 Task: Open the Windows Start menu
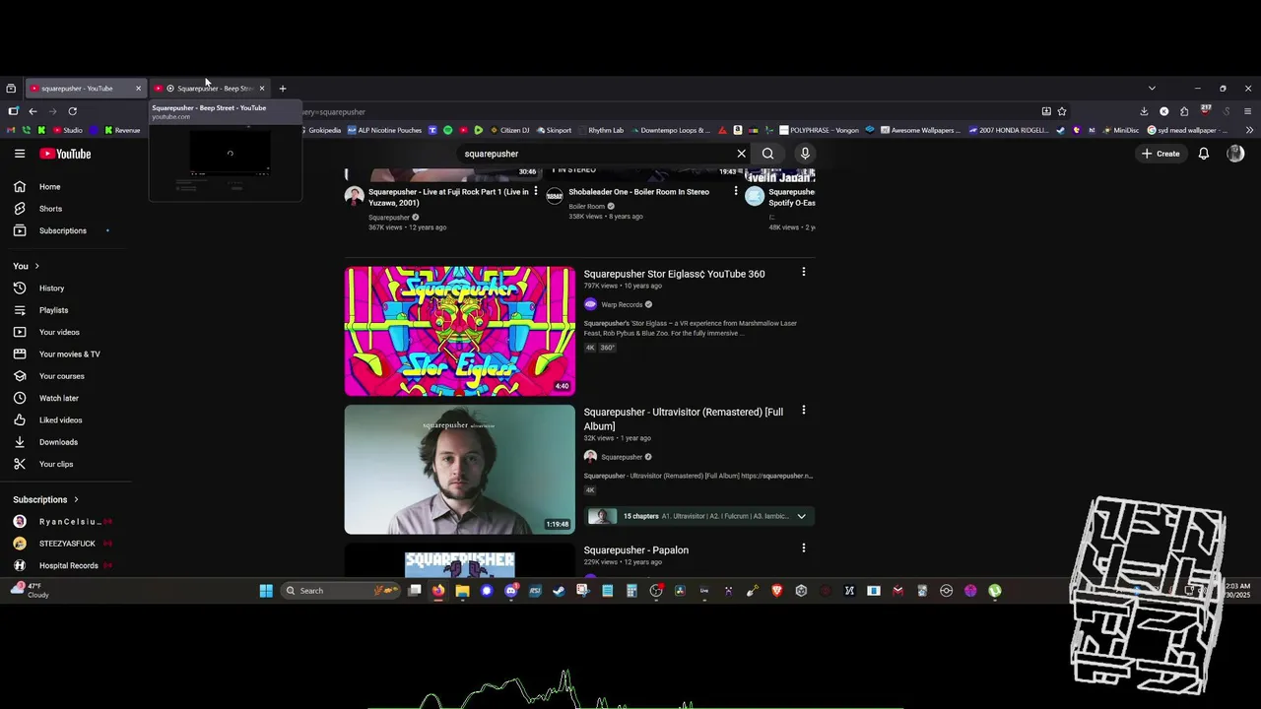pyautogui.click(x=266, y=591)
